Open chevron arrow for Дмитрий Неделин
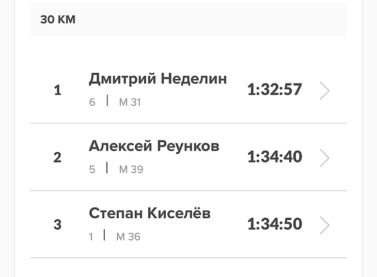Screen dimensions: 377x277 click(x=324, y=91)
